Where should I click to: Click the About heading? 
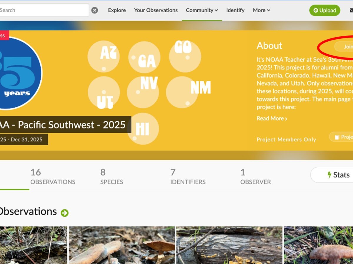(269, 45)
